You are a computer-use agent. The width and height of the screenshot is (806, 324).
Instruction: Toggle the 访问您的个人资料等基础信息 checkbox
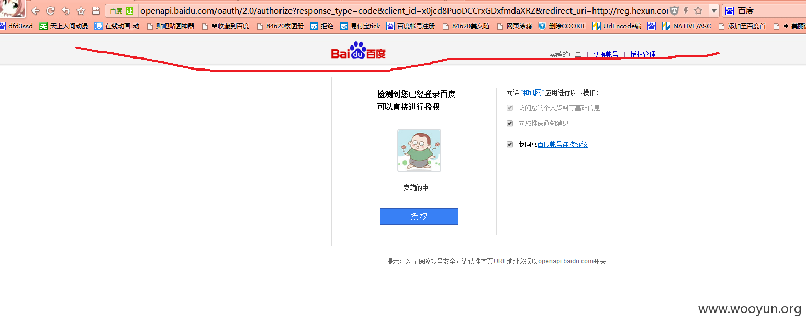point(510,108)
